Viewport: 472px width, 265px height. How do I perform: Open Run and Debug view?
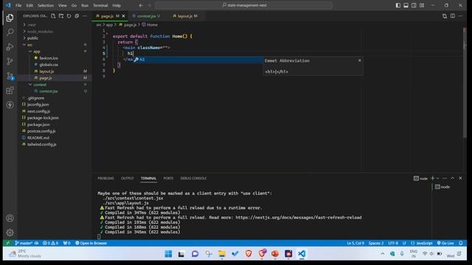10,46
